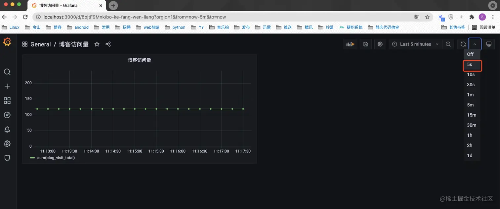Open the Last 5 minutes time picker
The image size is (500, 209).
(416, 44)
